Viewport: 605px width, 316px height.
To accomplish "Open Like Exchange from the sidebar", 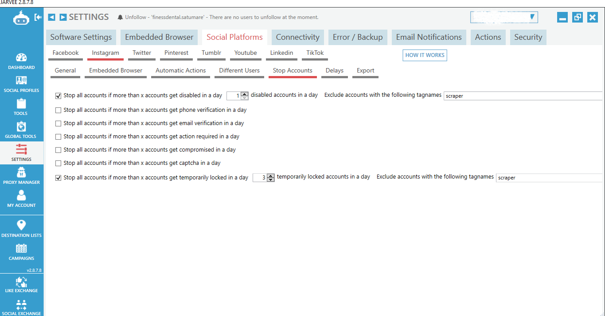I will 21,285.
